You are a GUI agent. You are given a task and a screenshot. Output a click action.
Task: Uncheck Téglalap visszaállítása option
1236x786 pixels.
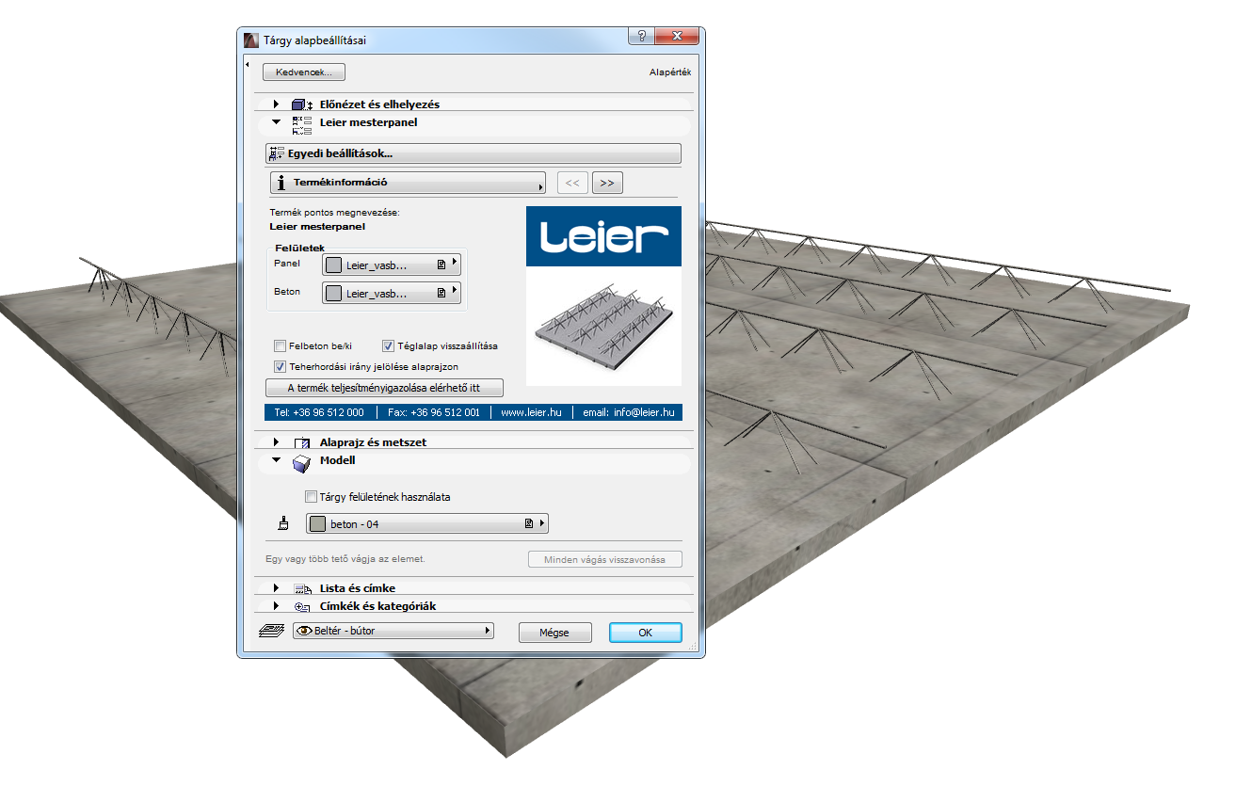[388, 345]
